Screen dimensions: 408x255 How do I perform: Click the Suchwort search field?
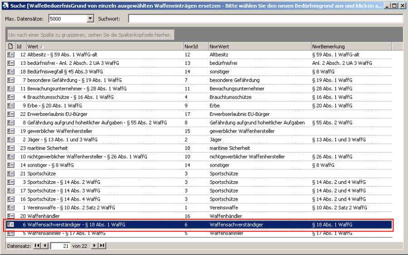coord(265,19)
